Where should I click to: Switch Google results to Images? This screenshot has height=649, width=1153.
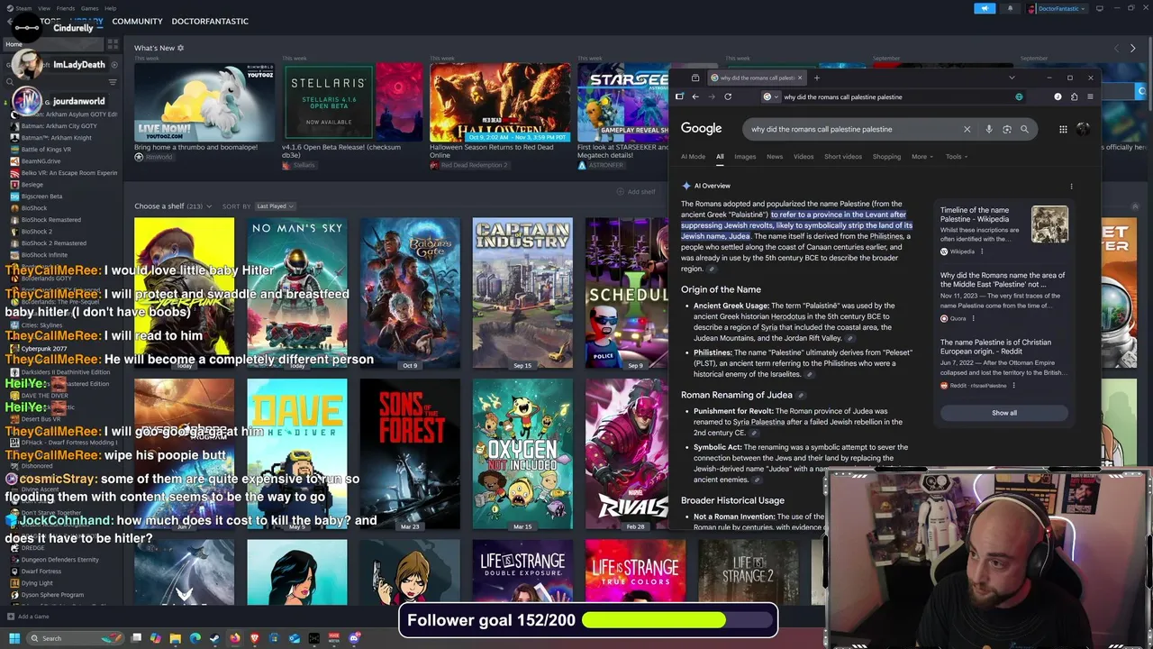coord(745,157)
